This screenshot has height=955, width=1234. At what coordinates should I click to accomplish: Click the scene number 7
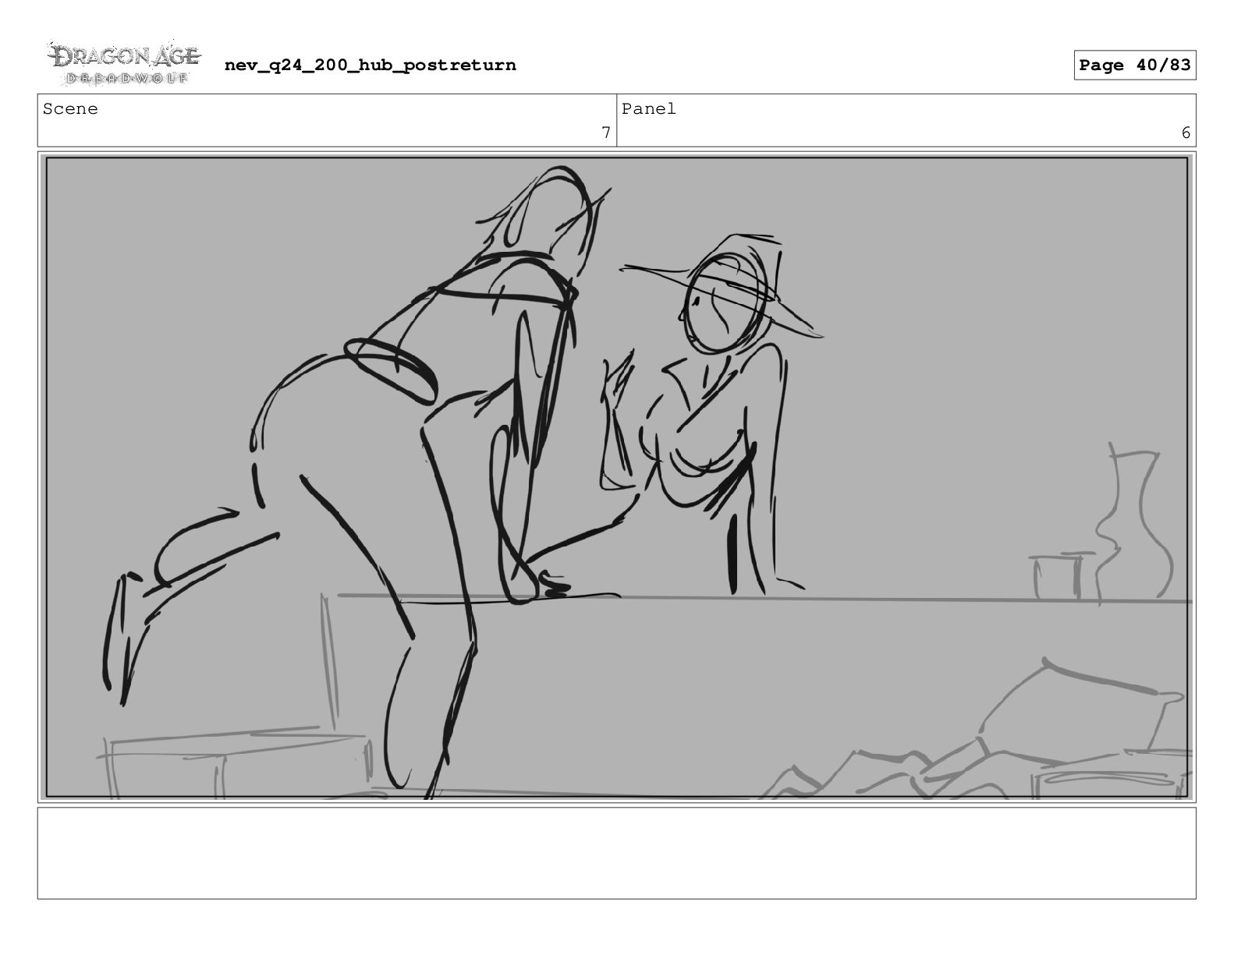[605, 133]
